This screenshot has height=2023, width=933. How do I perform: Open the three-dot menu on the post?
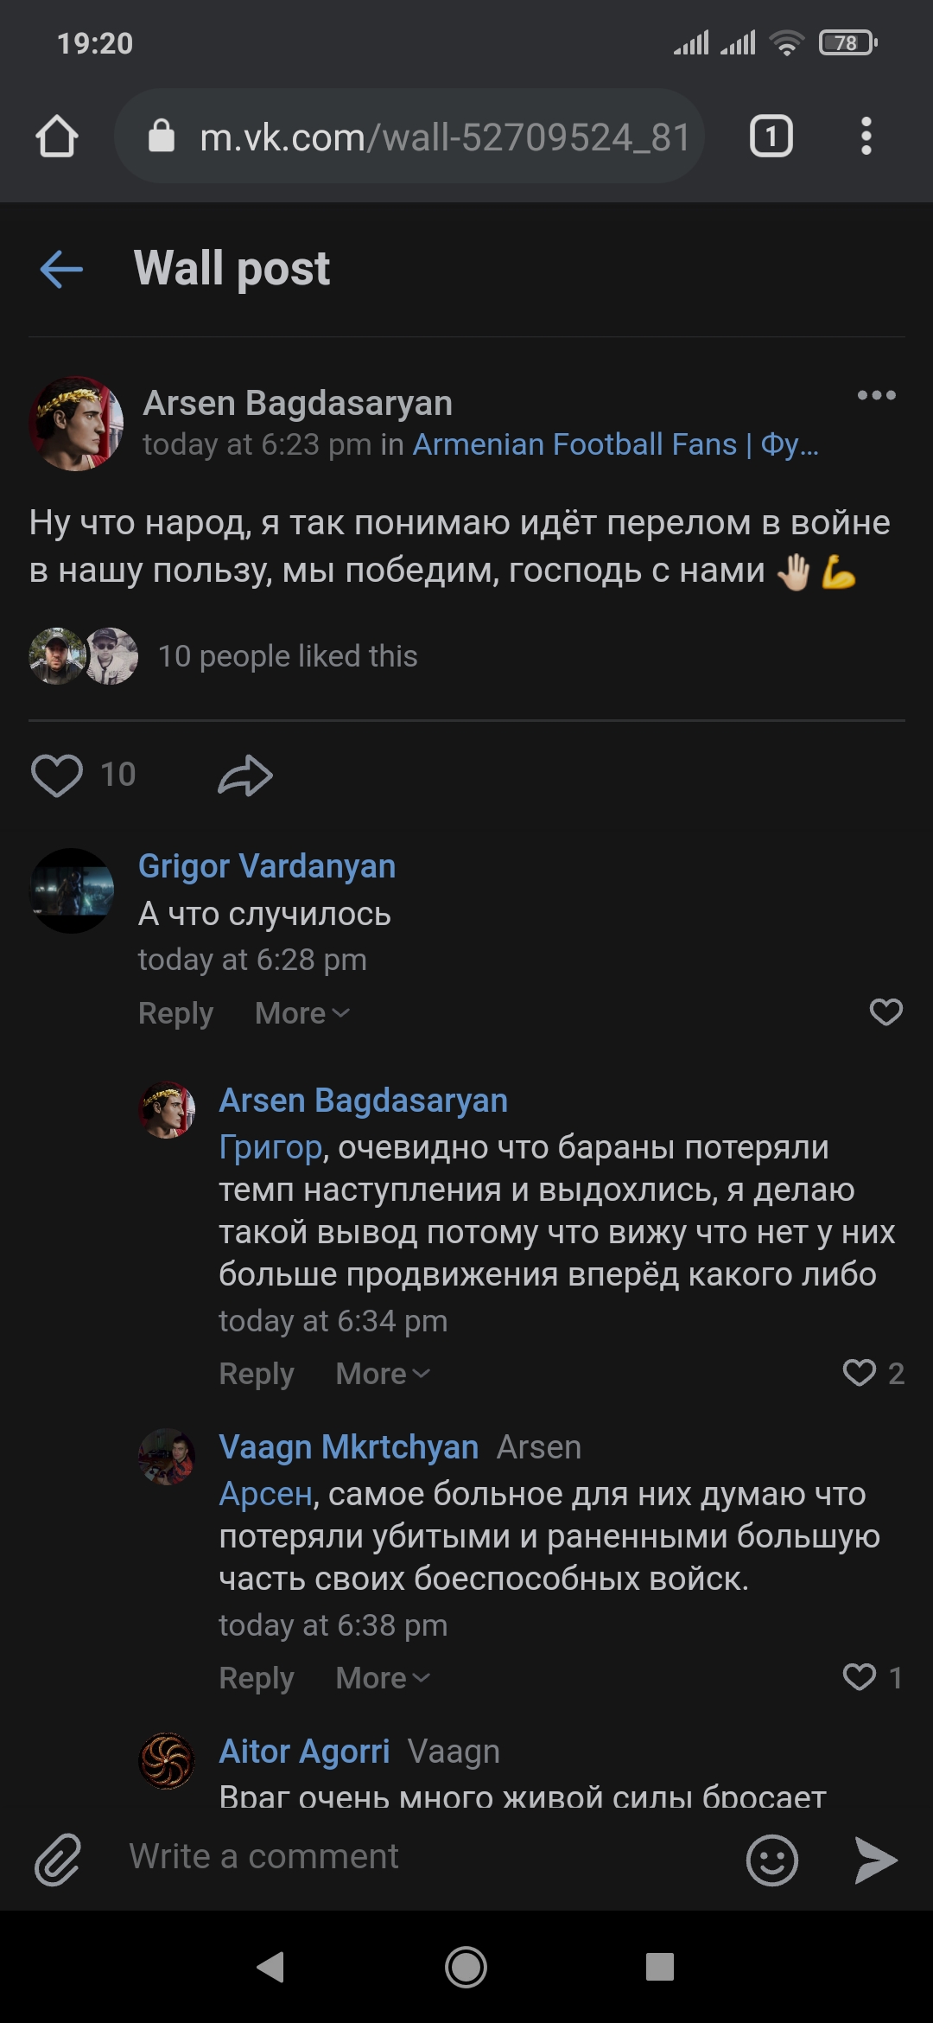point(878,395)
